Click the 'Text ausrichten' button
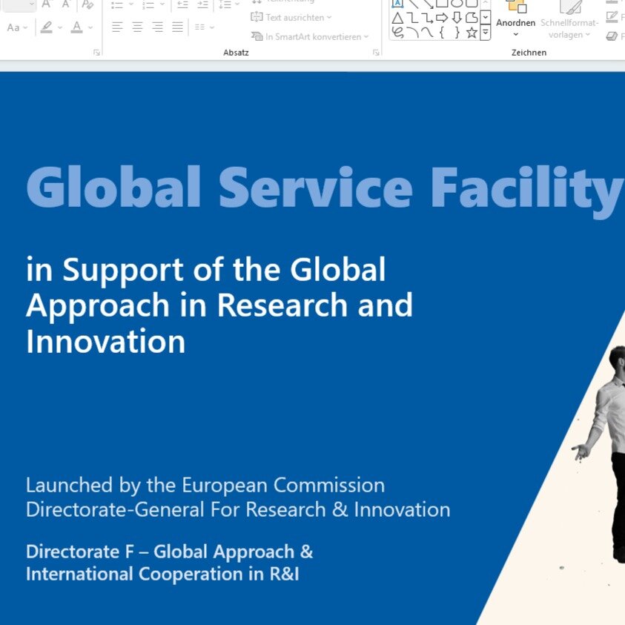625x625 pixels. 292,17
